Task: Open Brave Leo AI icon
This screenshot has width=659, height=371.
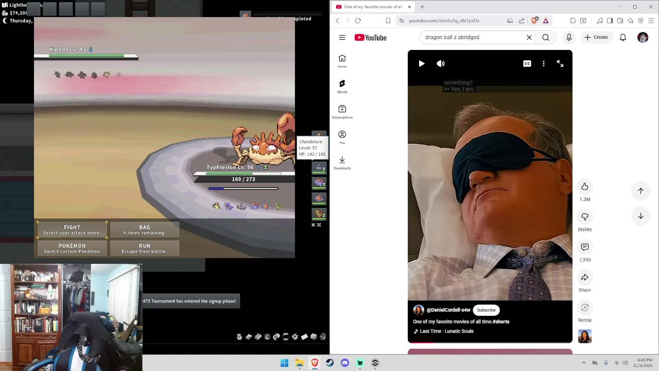Action: [x=631, y=21]
